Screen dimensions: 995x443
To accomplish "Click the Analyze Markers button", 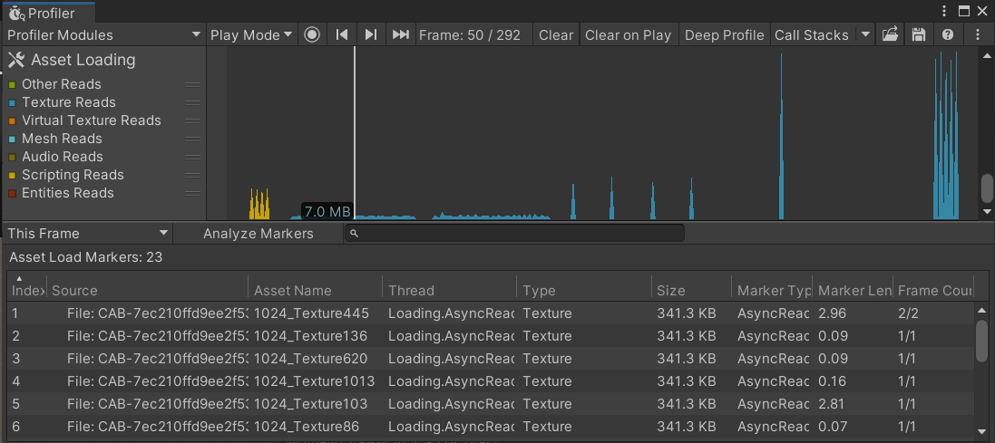I will coord(258,234).
